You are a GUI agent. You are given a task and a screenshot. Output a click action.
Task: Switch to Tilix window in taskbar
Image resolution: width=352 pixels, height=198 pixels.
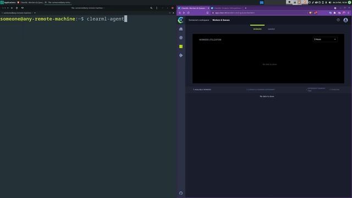coord(58,2)
